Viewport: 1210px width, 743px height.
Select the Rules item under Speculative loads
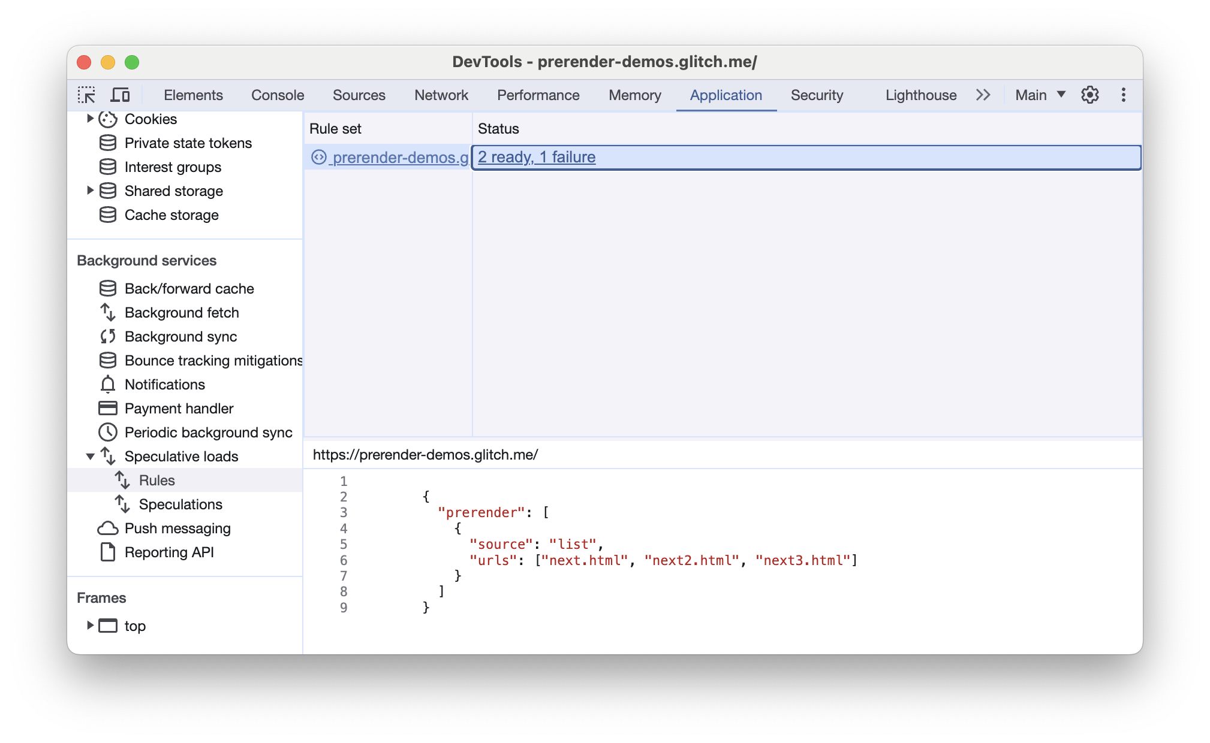pyautogui.click(x=156, y=479)
